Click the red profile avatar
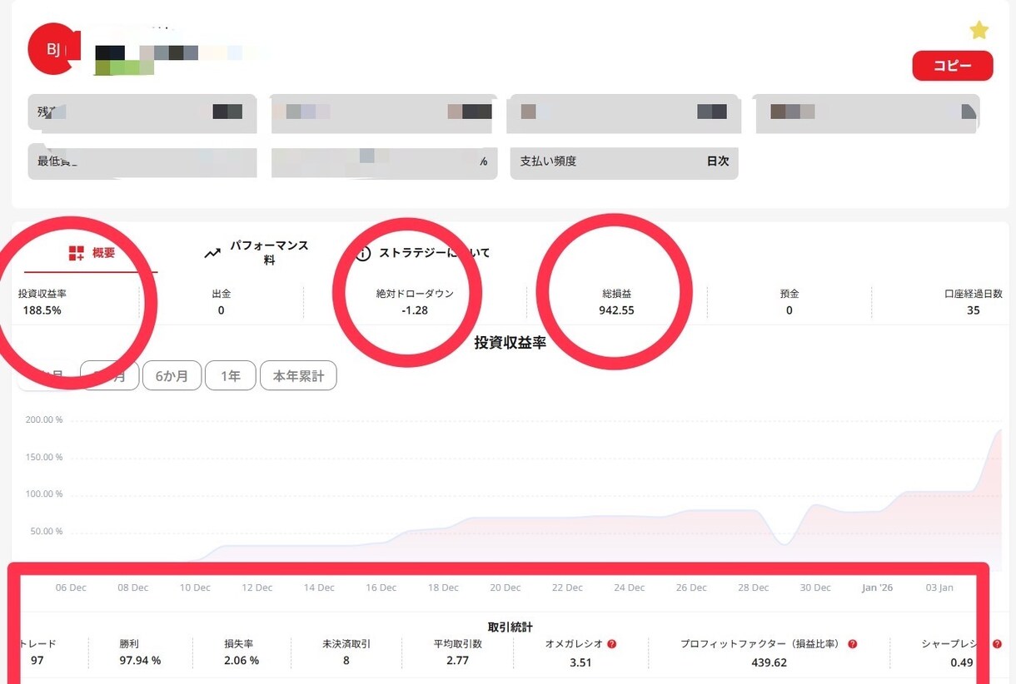The image size is (1016, 684). pyautogui.click(x=53, y=49)
